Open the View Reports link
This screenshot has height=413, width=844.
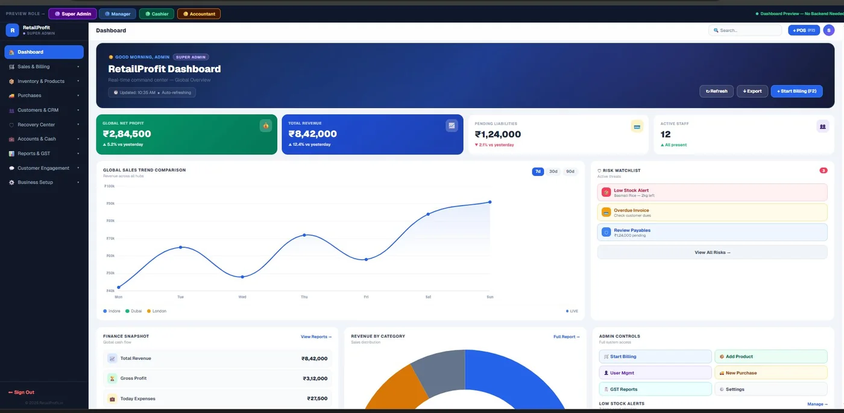(316, 337)
